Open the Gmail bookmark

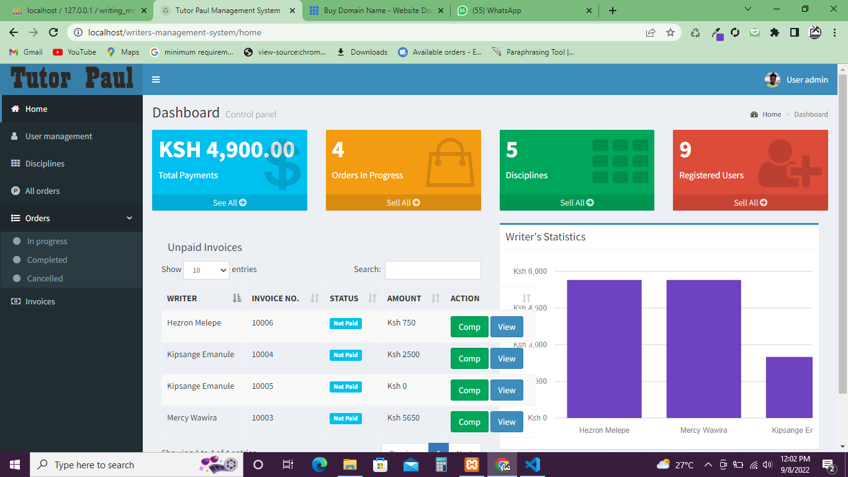26,52
